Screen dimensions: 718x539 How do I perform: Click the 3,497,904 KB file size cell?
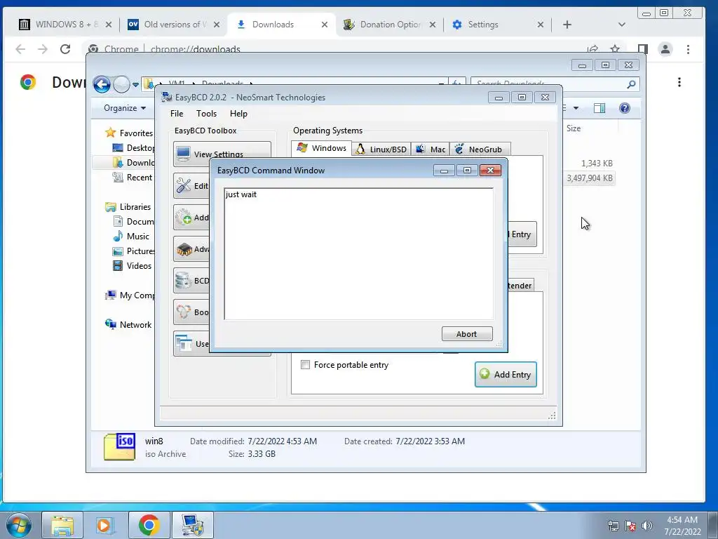point(589,178)
